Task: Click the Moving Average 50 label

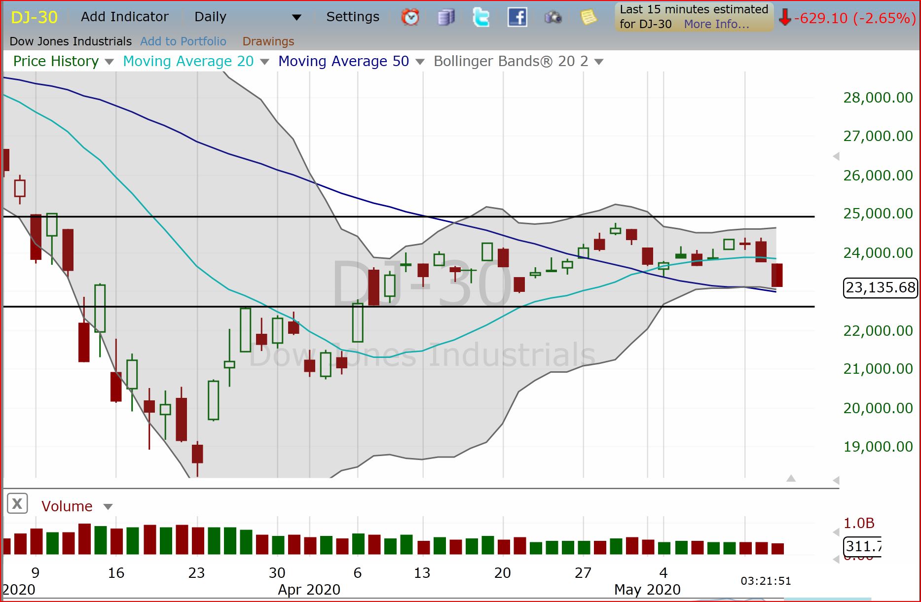Action: coord(343,61)
